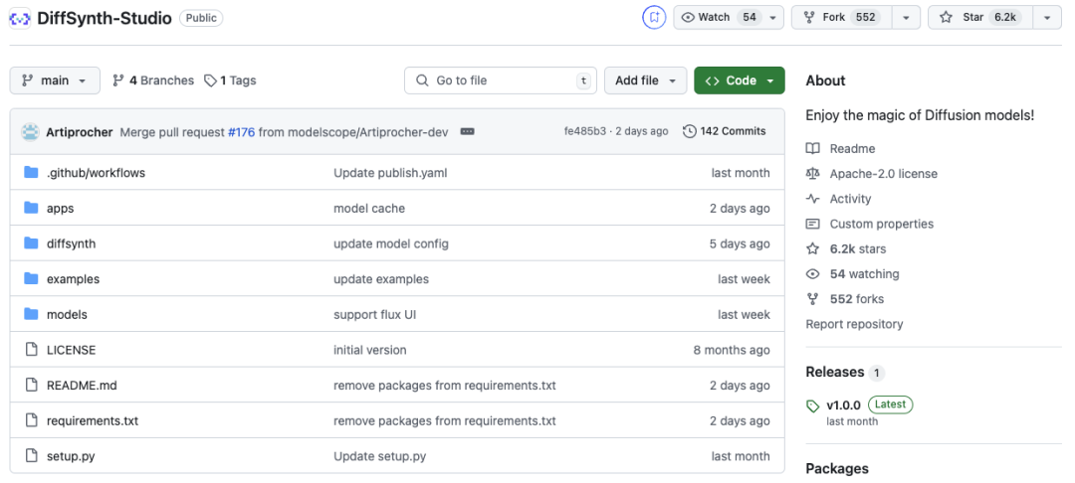Open the Releases heading link
1075x483 pixels.
[835, 372]
